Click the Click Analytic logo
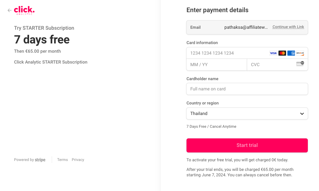 click(24, 11)
